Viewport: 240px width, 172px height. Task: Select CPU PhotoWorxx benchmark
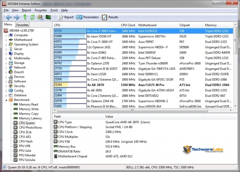click(x=30, y=128)
